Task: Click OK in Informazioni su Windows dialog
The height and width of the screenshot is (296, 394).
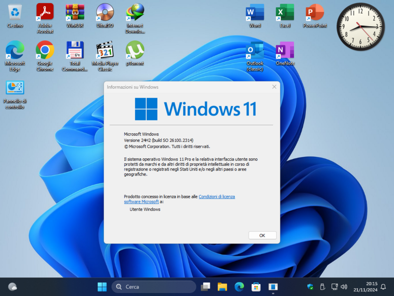Action: pyautogui.click(x=263, y=235)
